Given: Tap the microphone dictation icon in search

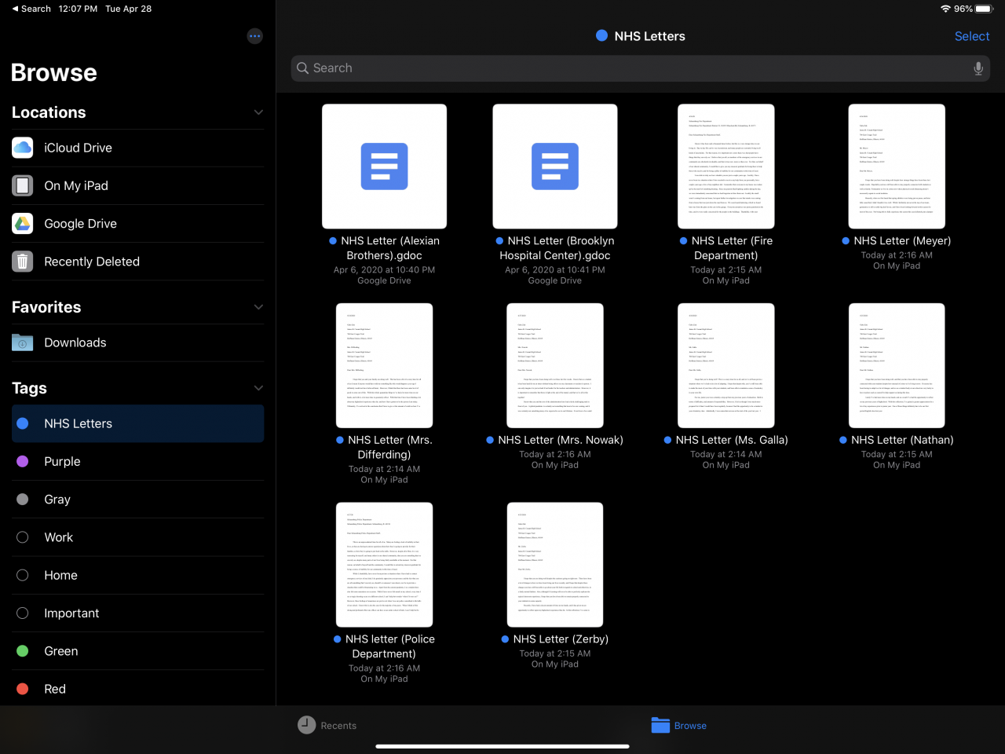Looking at the screenshot, I should point(978,68).
